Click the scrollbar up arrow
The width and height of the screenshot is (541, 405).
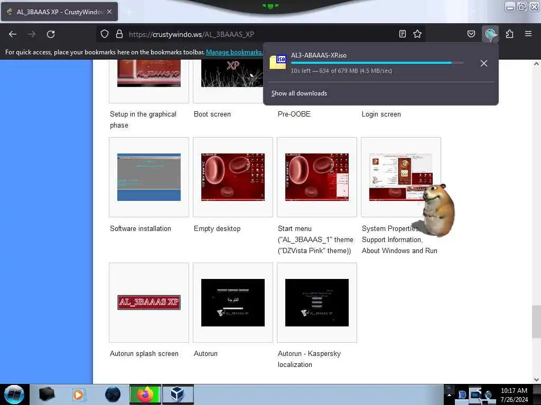(536, 64)
